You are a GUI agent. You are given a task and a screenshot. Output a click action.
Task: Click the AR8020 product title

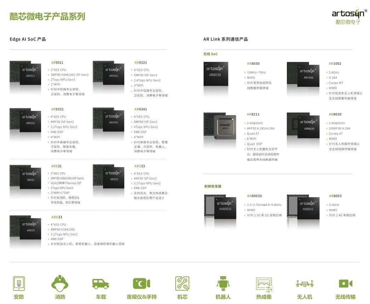[x=335, y=114]
